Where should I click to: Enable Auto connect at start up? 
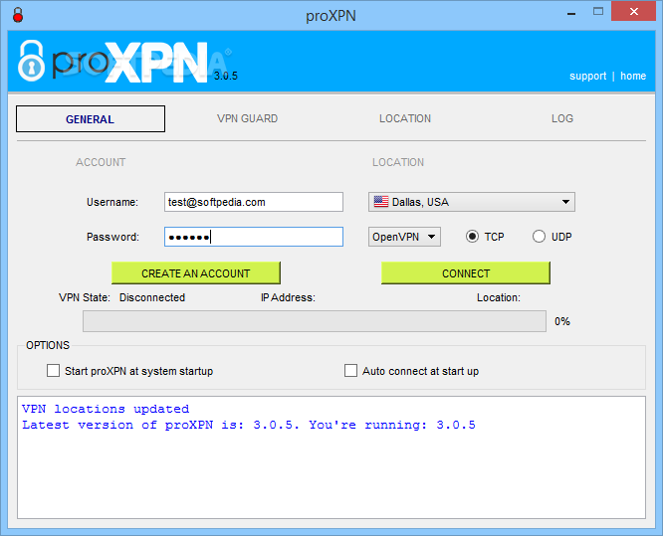351,371
